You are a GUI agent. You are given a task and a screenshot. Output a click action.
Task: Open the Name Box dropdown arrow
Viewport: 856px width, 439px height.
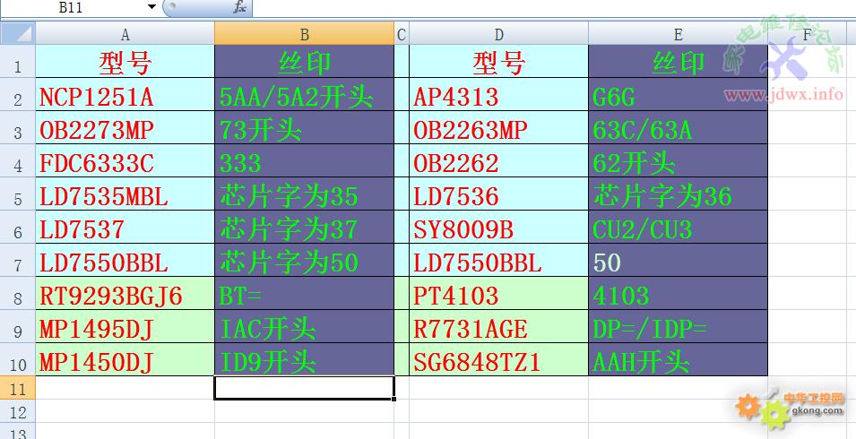tap(150, 8)
